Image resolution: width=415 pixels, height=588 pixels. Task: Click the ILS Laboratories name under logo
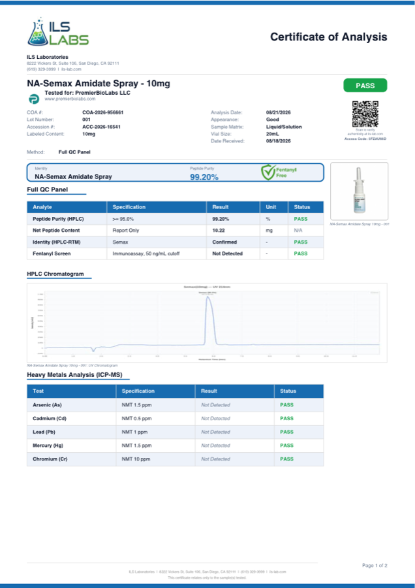pos(48,57)
